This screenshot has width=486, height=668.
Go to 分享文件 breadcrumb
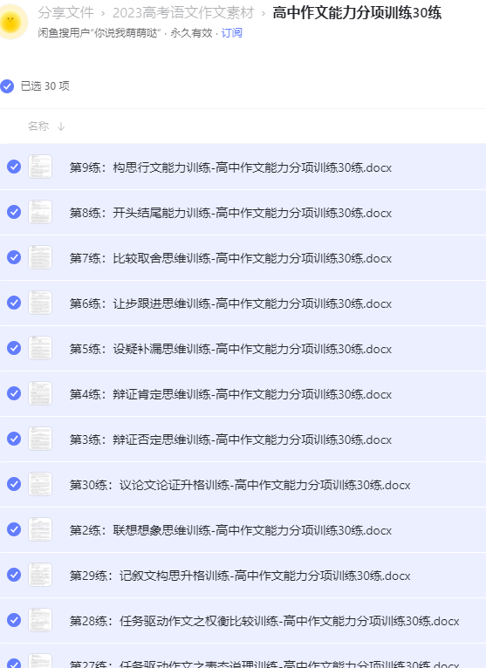click(65, 13)
